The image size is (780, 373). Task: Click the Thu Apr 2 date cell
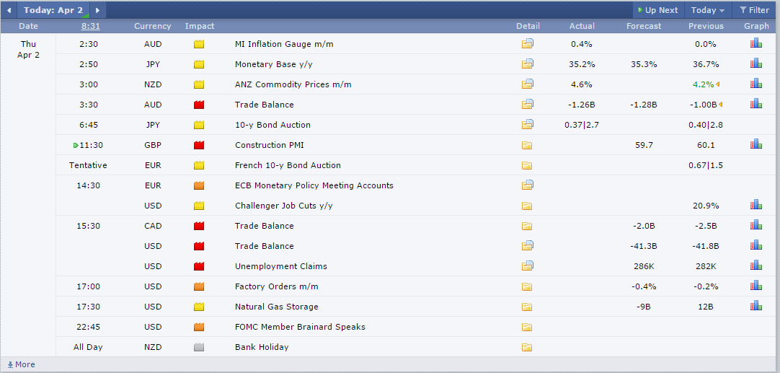tap(28, 49)
